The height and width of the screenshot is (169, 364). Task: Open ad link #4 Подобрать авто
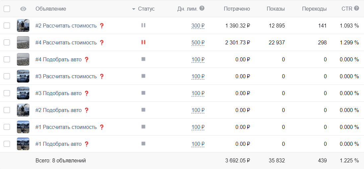click(x=58, y=60)
